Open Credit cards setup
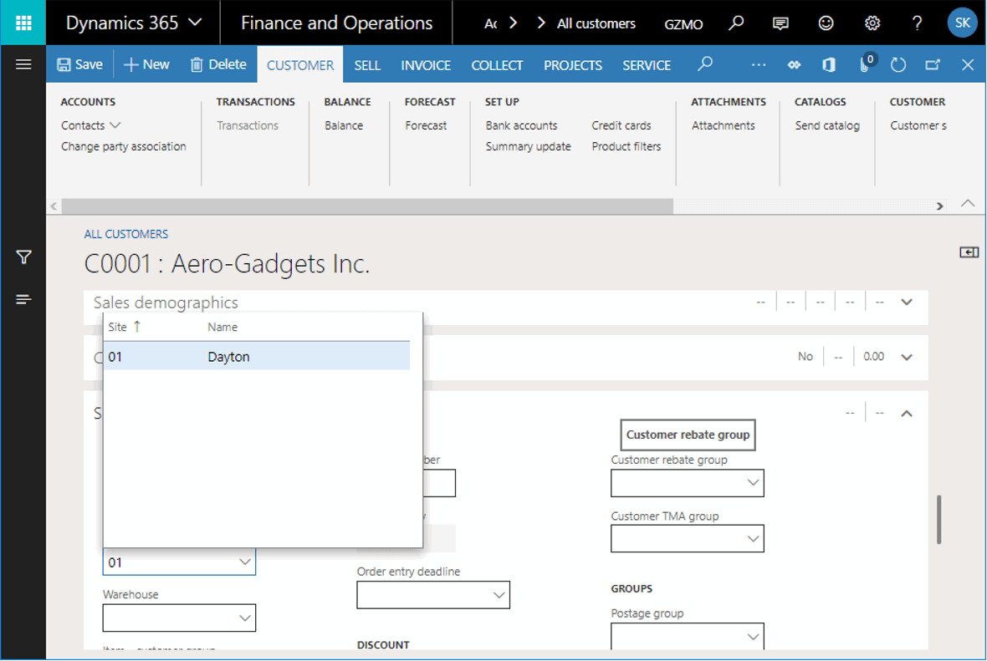Image resolution: width=987 pixels, height=661 pixels. pos(621,125)
